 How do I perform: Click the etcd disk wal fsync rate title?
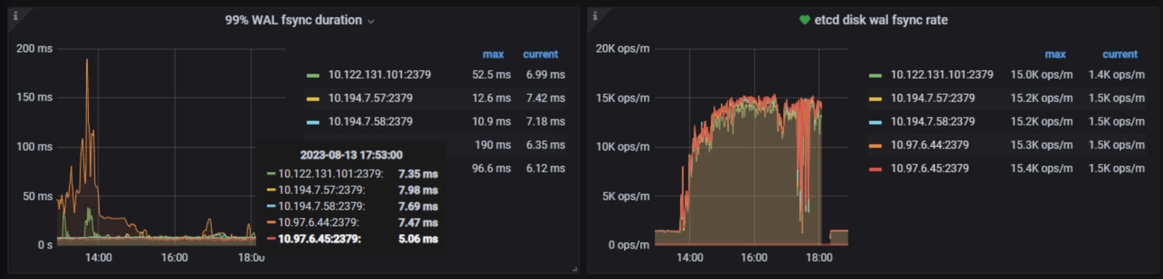pos(881,20)
